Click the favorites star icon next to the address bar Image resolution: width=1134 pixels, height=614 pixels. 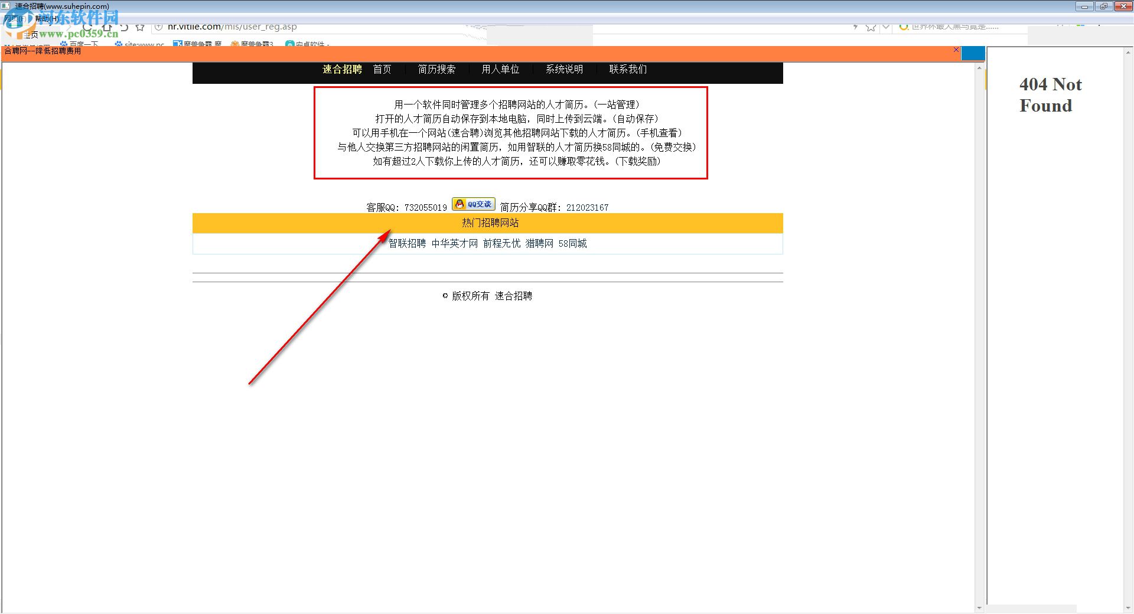coord(140,27)
